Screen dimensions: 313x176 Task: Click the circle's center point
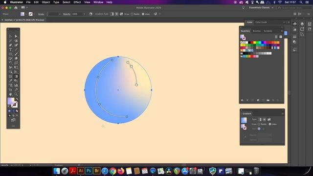point(118,90)
